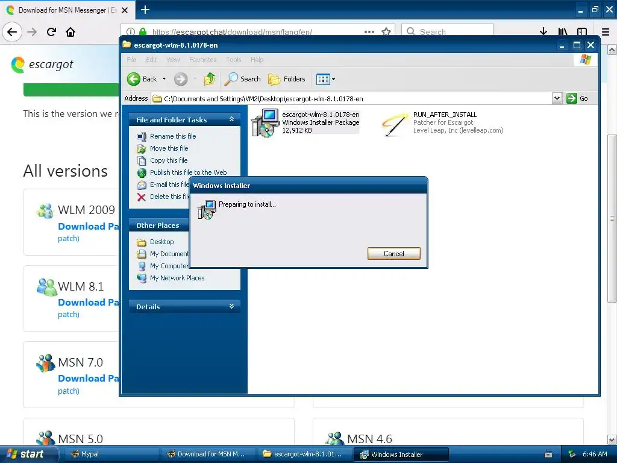Open the Explorer View menu

pyautogui.click(x=173, y=60)
